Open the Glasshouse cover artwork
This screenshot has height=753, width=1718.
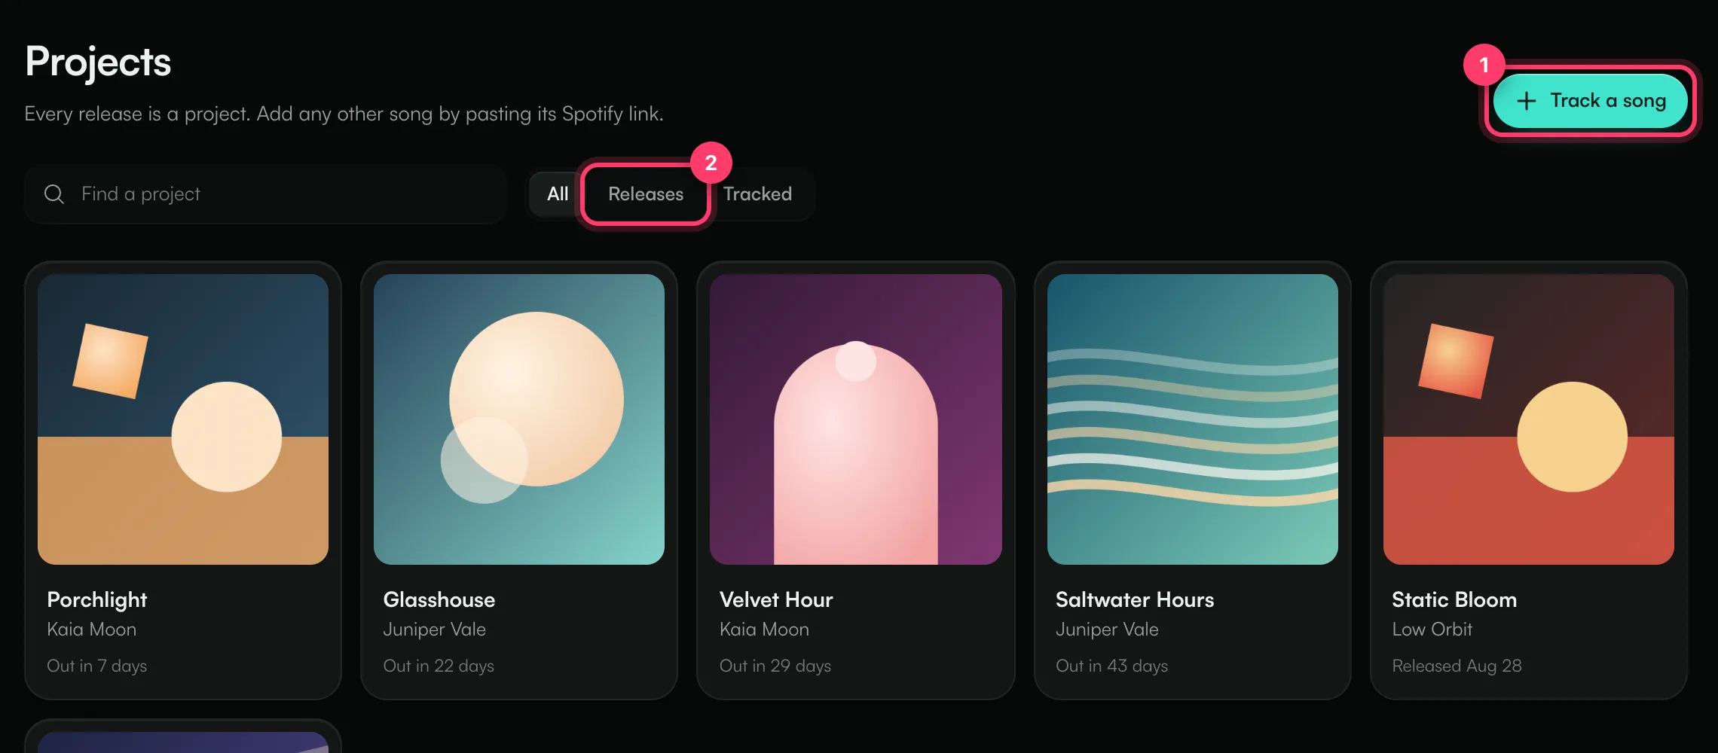pos(519,419)
